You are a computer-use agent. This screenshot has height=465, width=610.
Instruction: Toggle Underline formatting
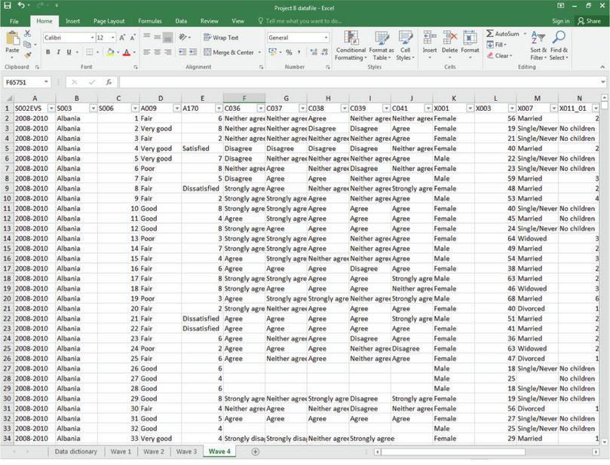coord(69,52)
